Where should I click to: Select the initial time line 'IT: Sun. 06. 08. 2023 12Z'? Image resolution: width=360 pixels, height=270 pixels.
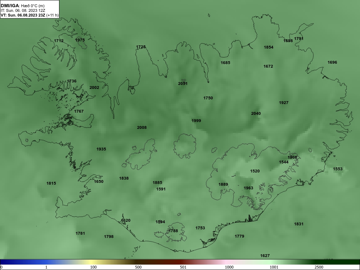click(23, 10)
